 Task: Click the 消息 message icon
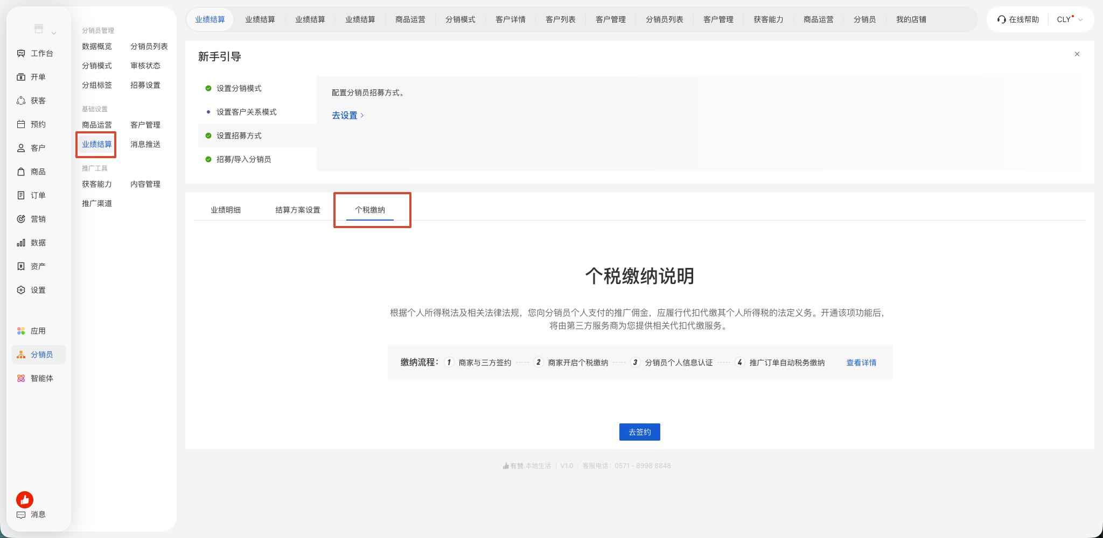pos(21,515)
